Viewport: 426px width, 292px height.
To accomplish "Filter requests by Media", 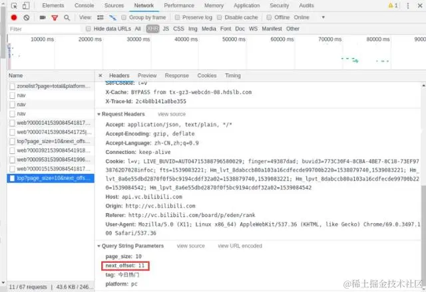I will (209, 29).
